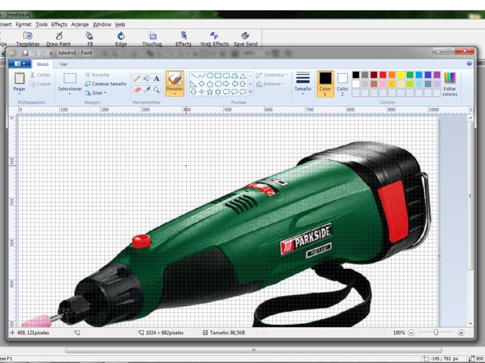This screenshot has width=485, height=363.
Task: Click the Save icon in Paint title bar
Action: tap(25, 53)
